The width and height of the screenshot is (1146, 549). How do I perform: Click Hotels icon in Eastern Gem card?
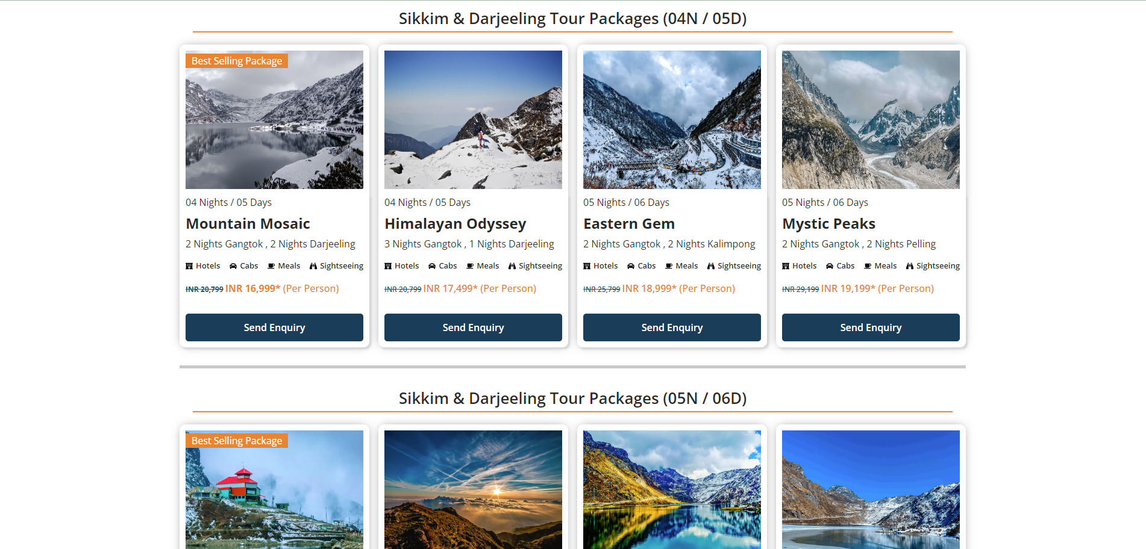[587, 266]
